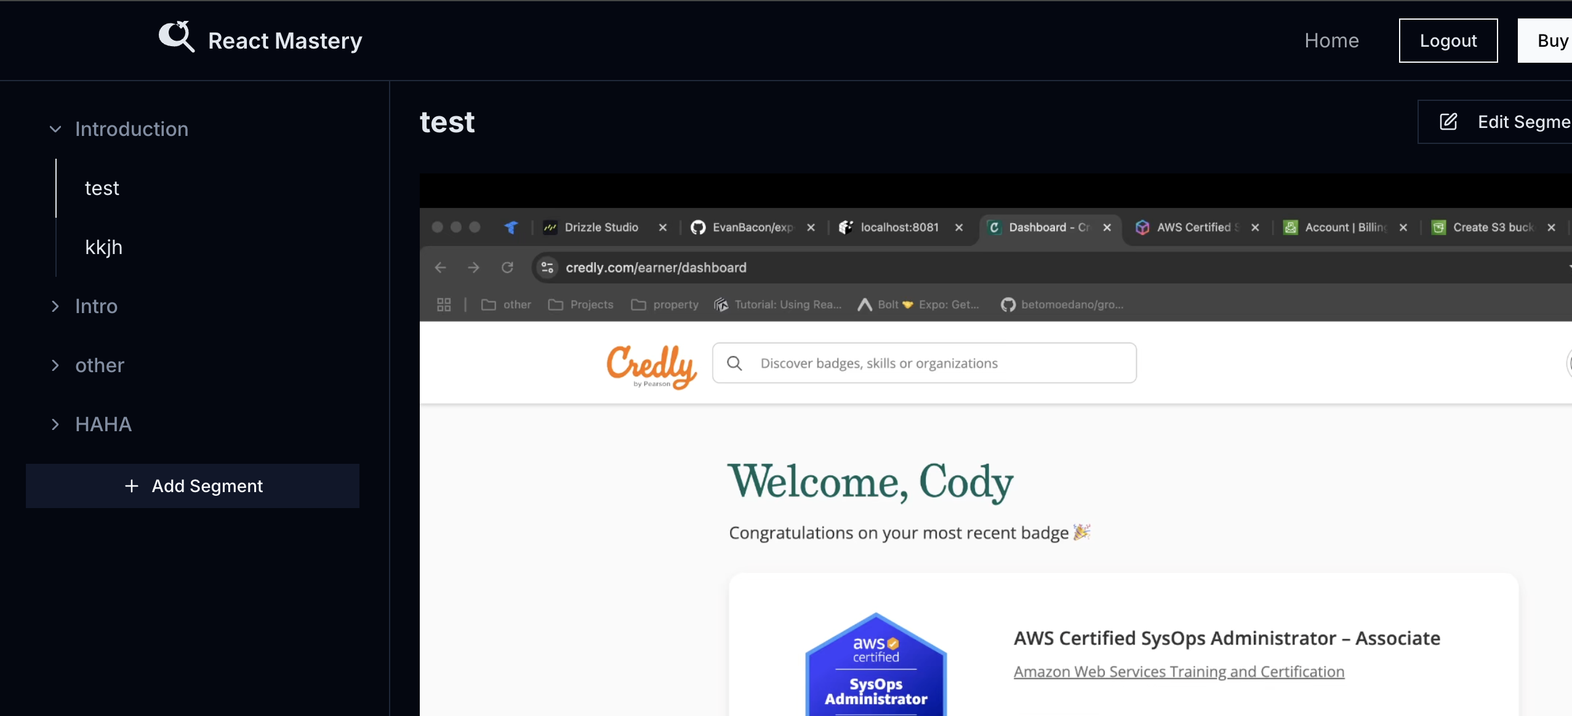
Task: Close the Drizzle Studio tab
Action: (663, 228)
